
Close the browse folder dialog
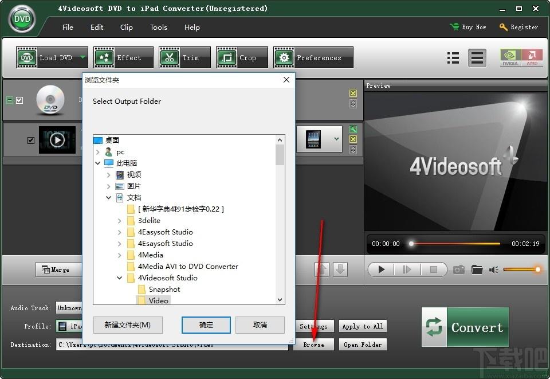[286, 80]
